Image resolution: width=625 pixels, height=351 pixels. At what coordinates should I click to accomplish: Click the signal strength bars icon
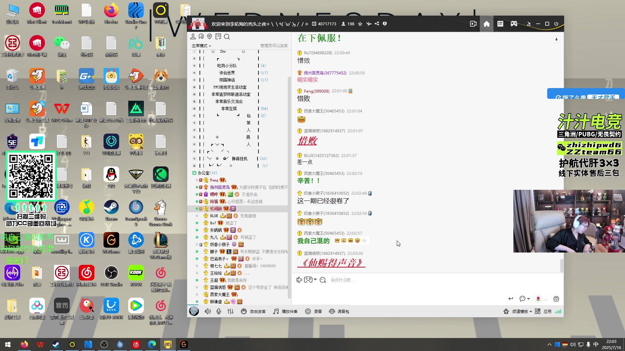click(558, 311)
